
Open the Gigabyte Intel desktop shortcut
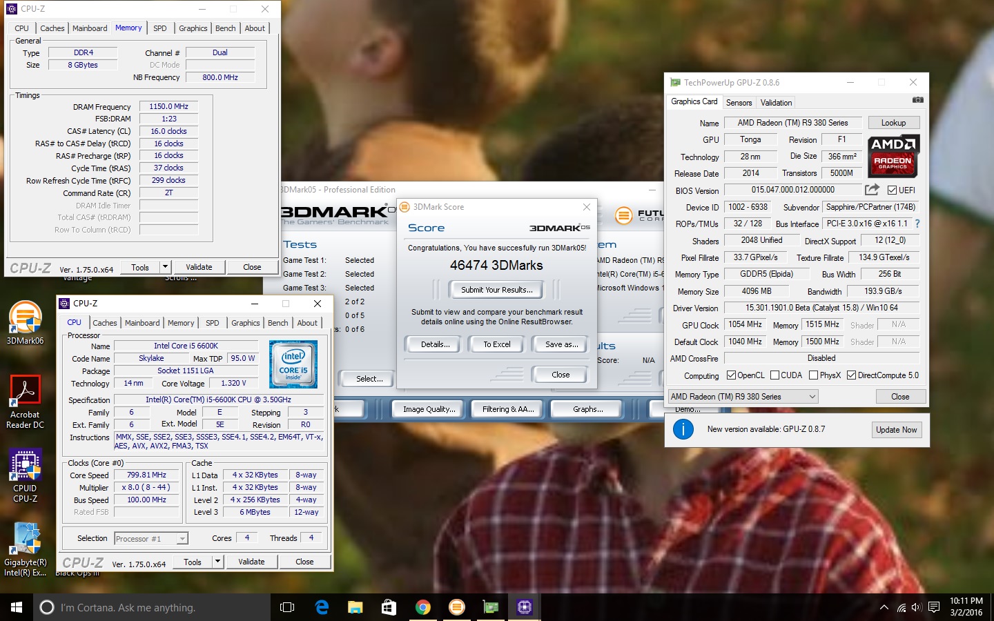(x=25, y=550)
